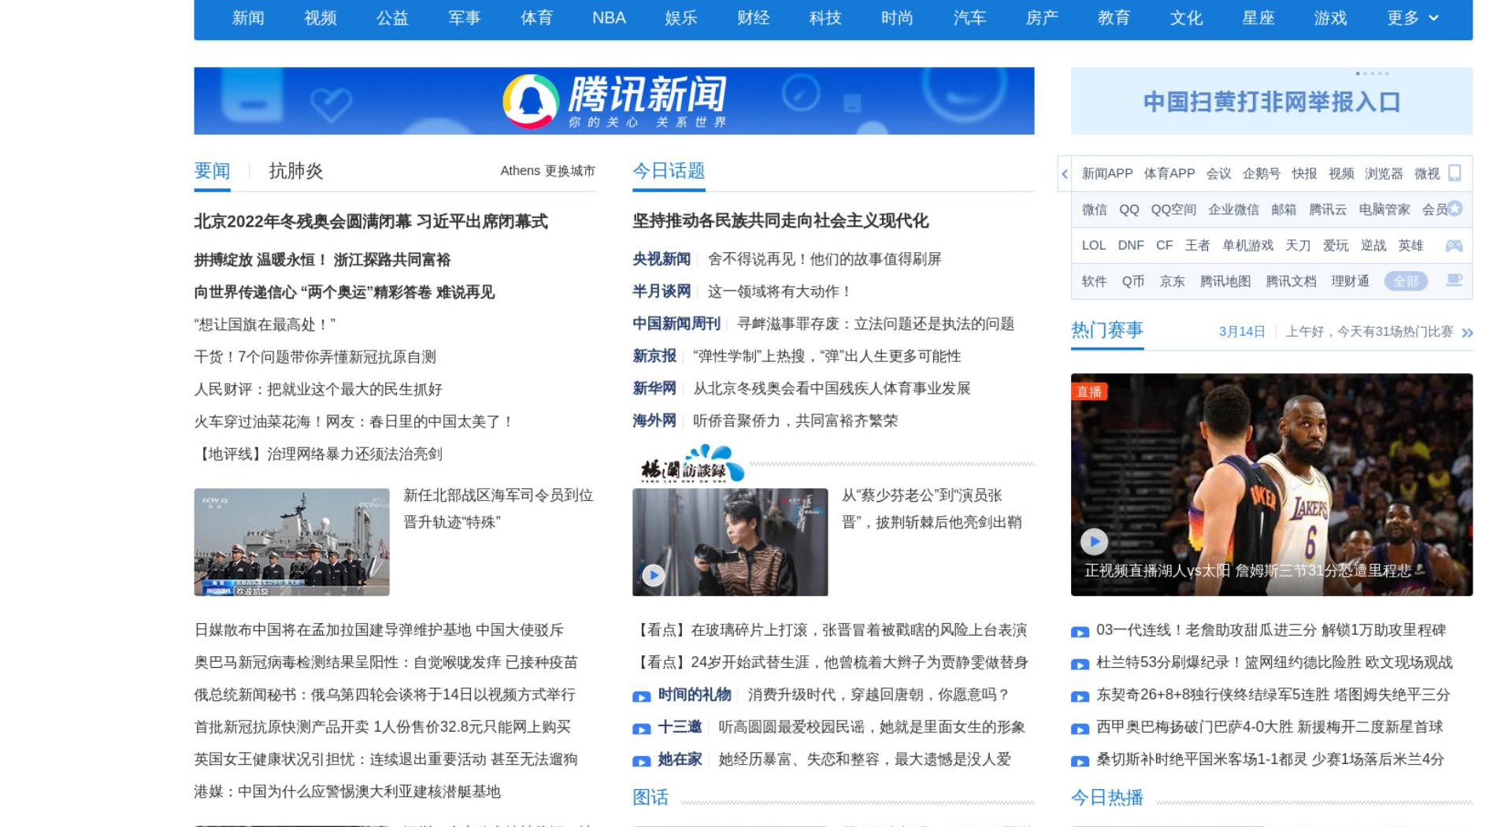1512x827 pixels.
Task: Click the video icon before 她在家
Action: point(642,761)
